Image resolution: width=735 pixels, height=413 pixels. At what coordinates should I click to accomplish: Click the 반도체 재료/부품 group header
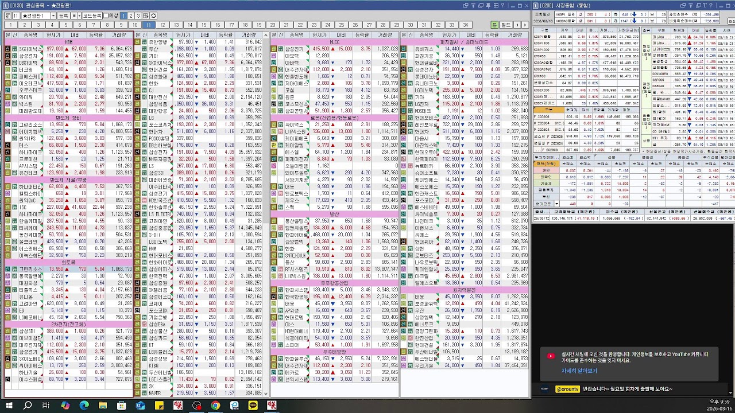pyautogui.click(x=69, y=179)
